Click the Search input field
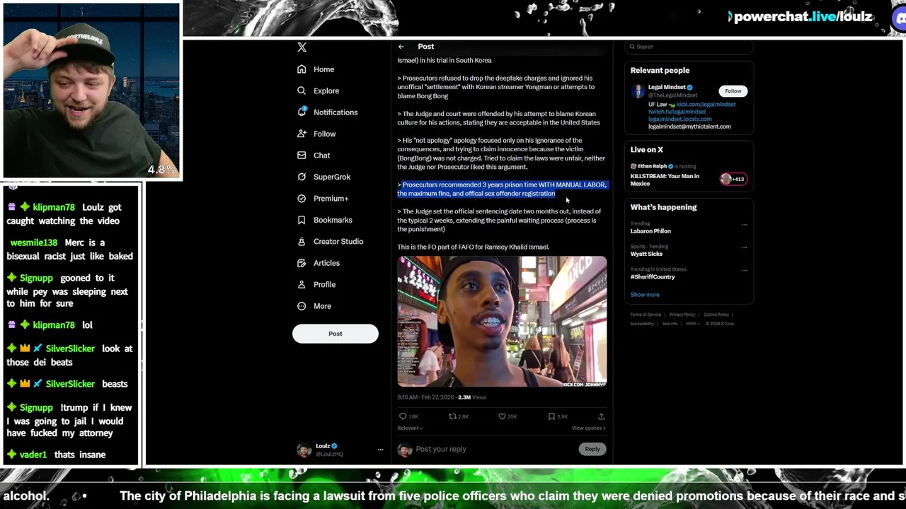The width and height of the screenshot is (906, 509). tap(689, 47)
